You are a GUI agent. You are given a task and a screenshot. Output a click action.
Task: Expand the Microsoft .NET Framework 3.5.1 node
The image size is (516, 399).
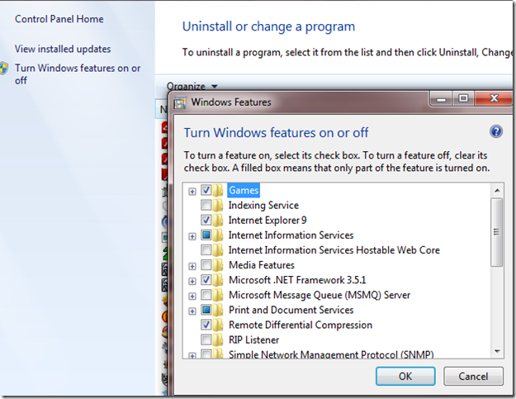click(x=192, y=281)
